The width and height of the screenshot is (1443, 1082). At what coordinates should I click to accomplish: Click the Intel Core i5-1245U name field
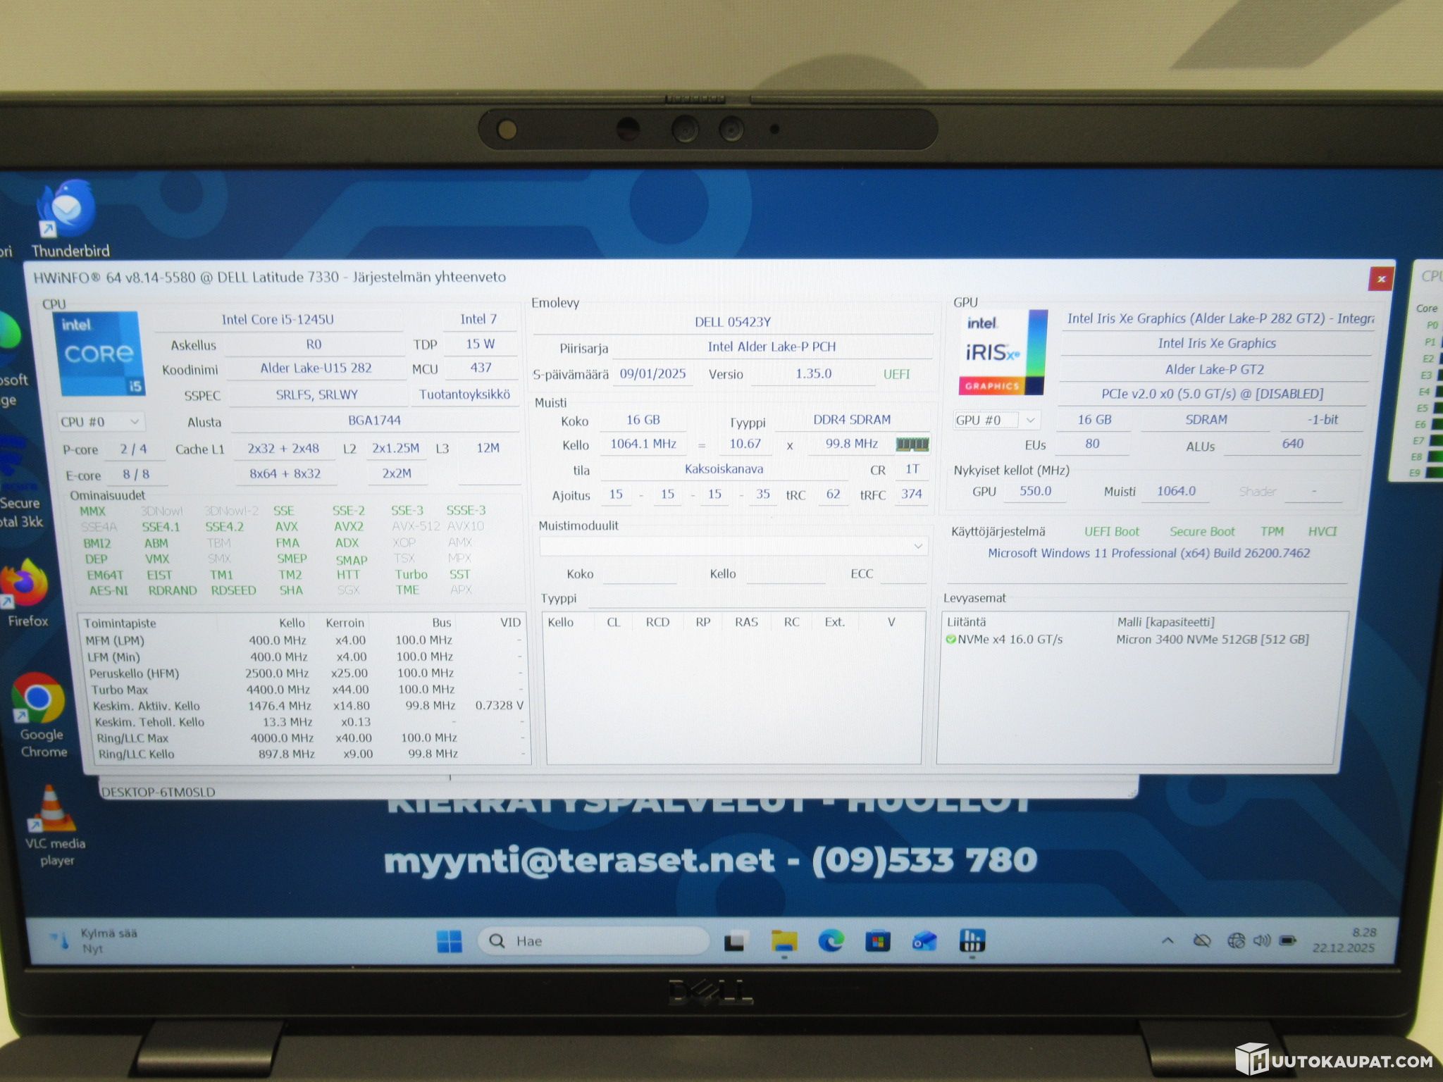click(x=278, y=320)
